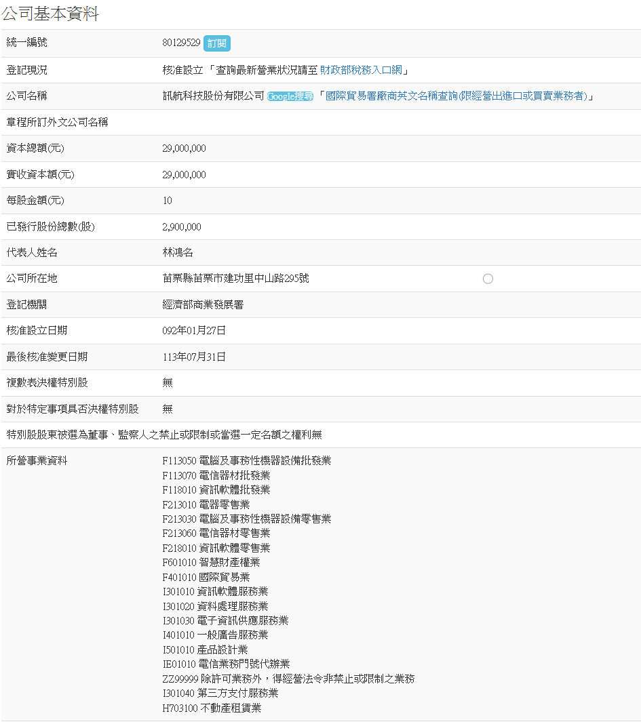Viewport: 641px width, 722px height.
Task: Click the 複數表決權特別股 label
Action: 47,382
